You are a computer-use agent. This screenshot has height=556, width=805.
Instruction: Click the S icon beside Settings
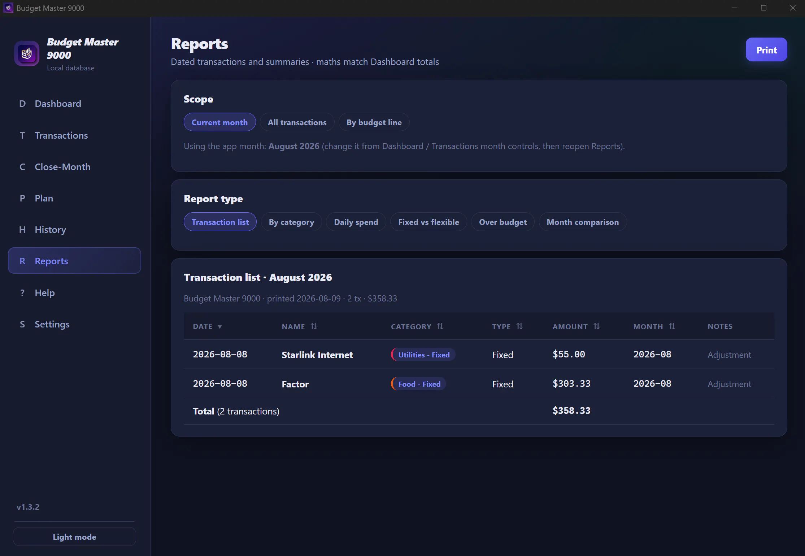click(22, 324)
